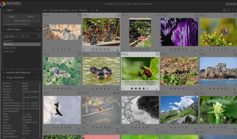Click the darktable logo

coord(3,4)
